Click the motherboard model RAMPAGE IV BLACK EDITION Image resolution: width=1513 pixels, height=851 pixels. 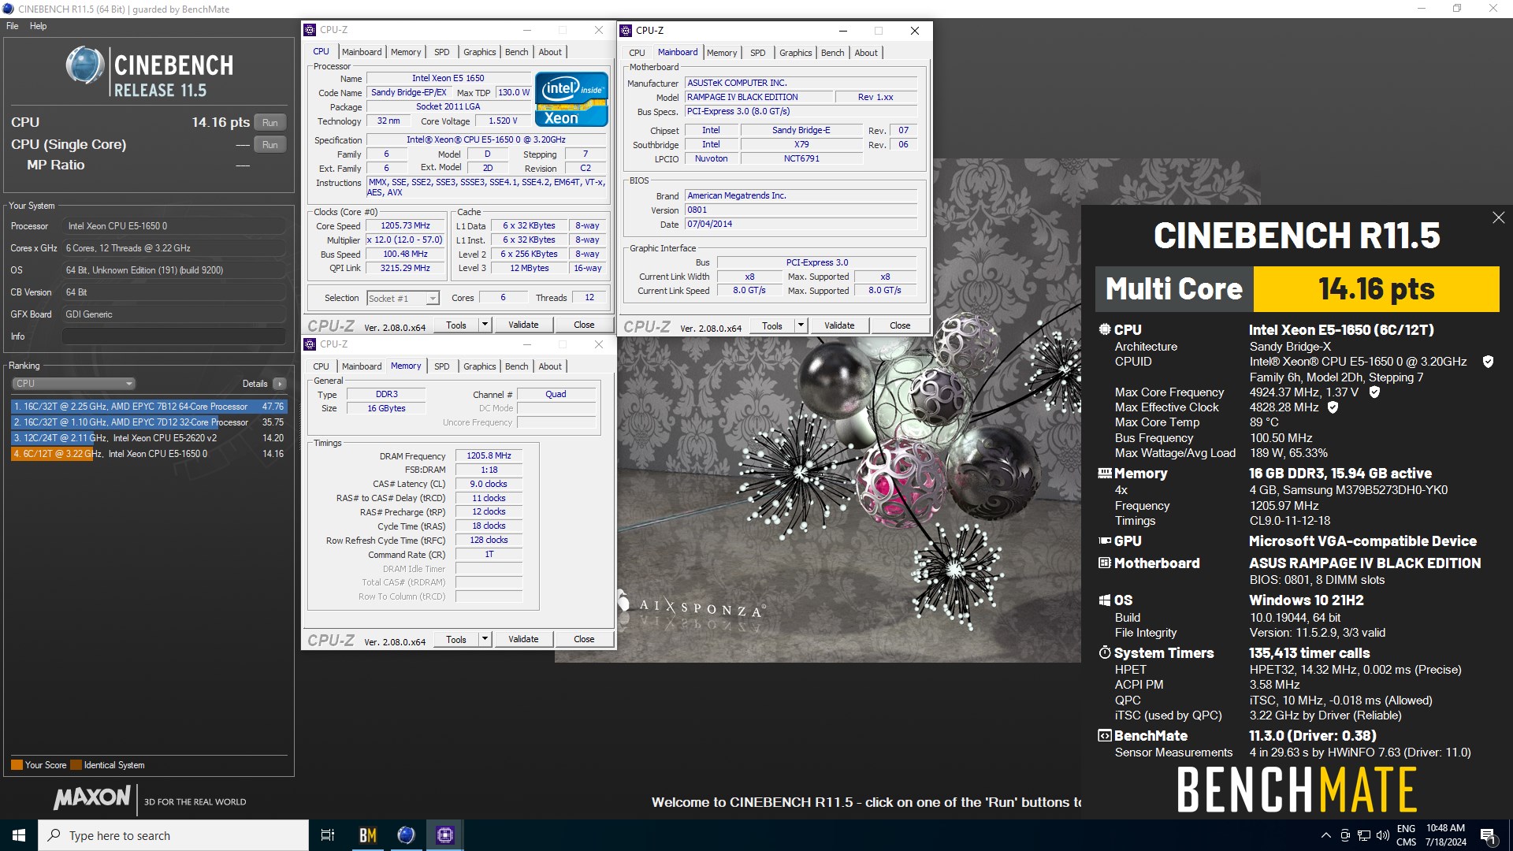[759, 97]
